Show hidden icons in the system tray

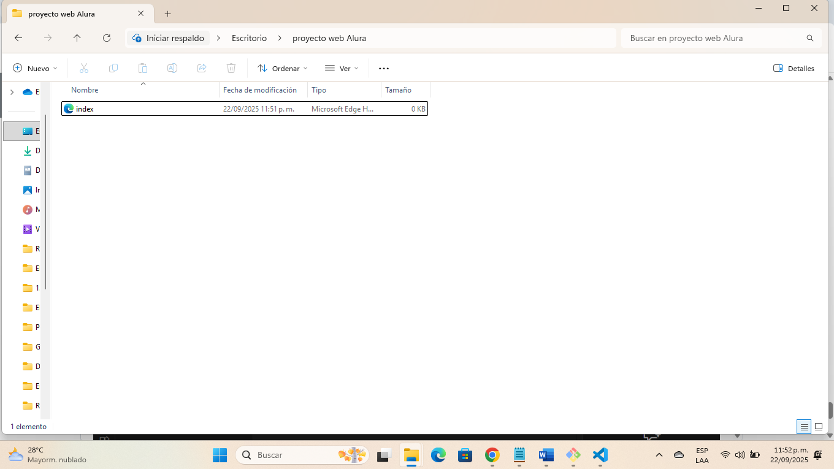point(659,455)
